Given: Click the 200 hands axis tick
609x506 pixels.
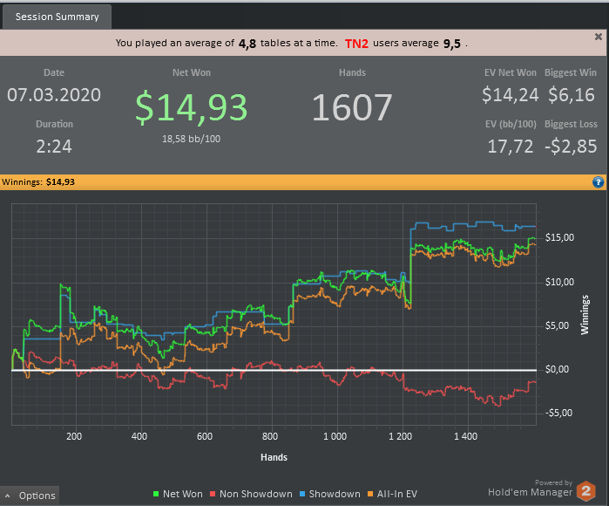Looking at the screenshot, I should (74, 436).
